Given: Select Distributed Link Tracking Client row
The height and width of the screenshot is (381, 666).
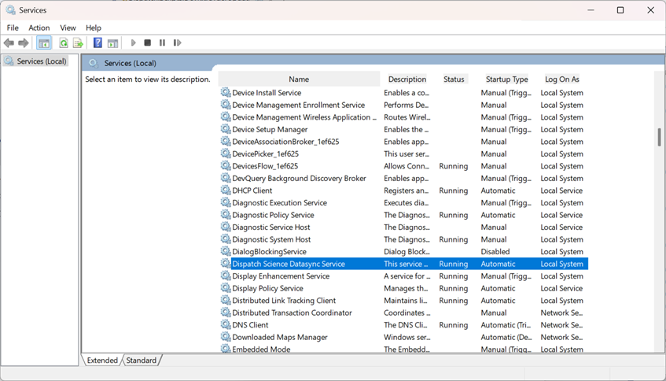Looking at the screenshot, I should click(404, 300).
